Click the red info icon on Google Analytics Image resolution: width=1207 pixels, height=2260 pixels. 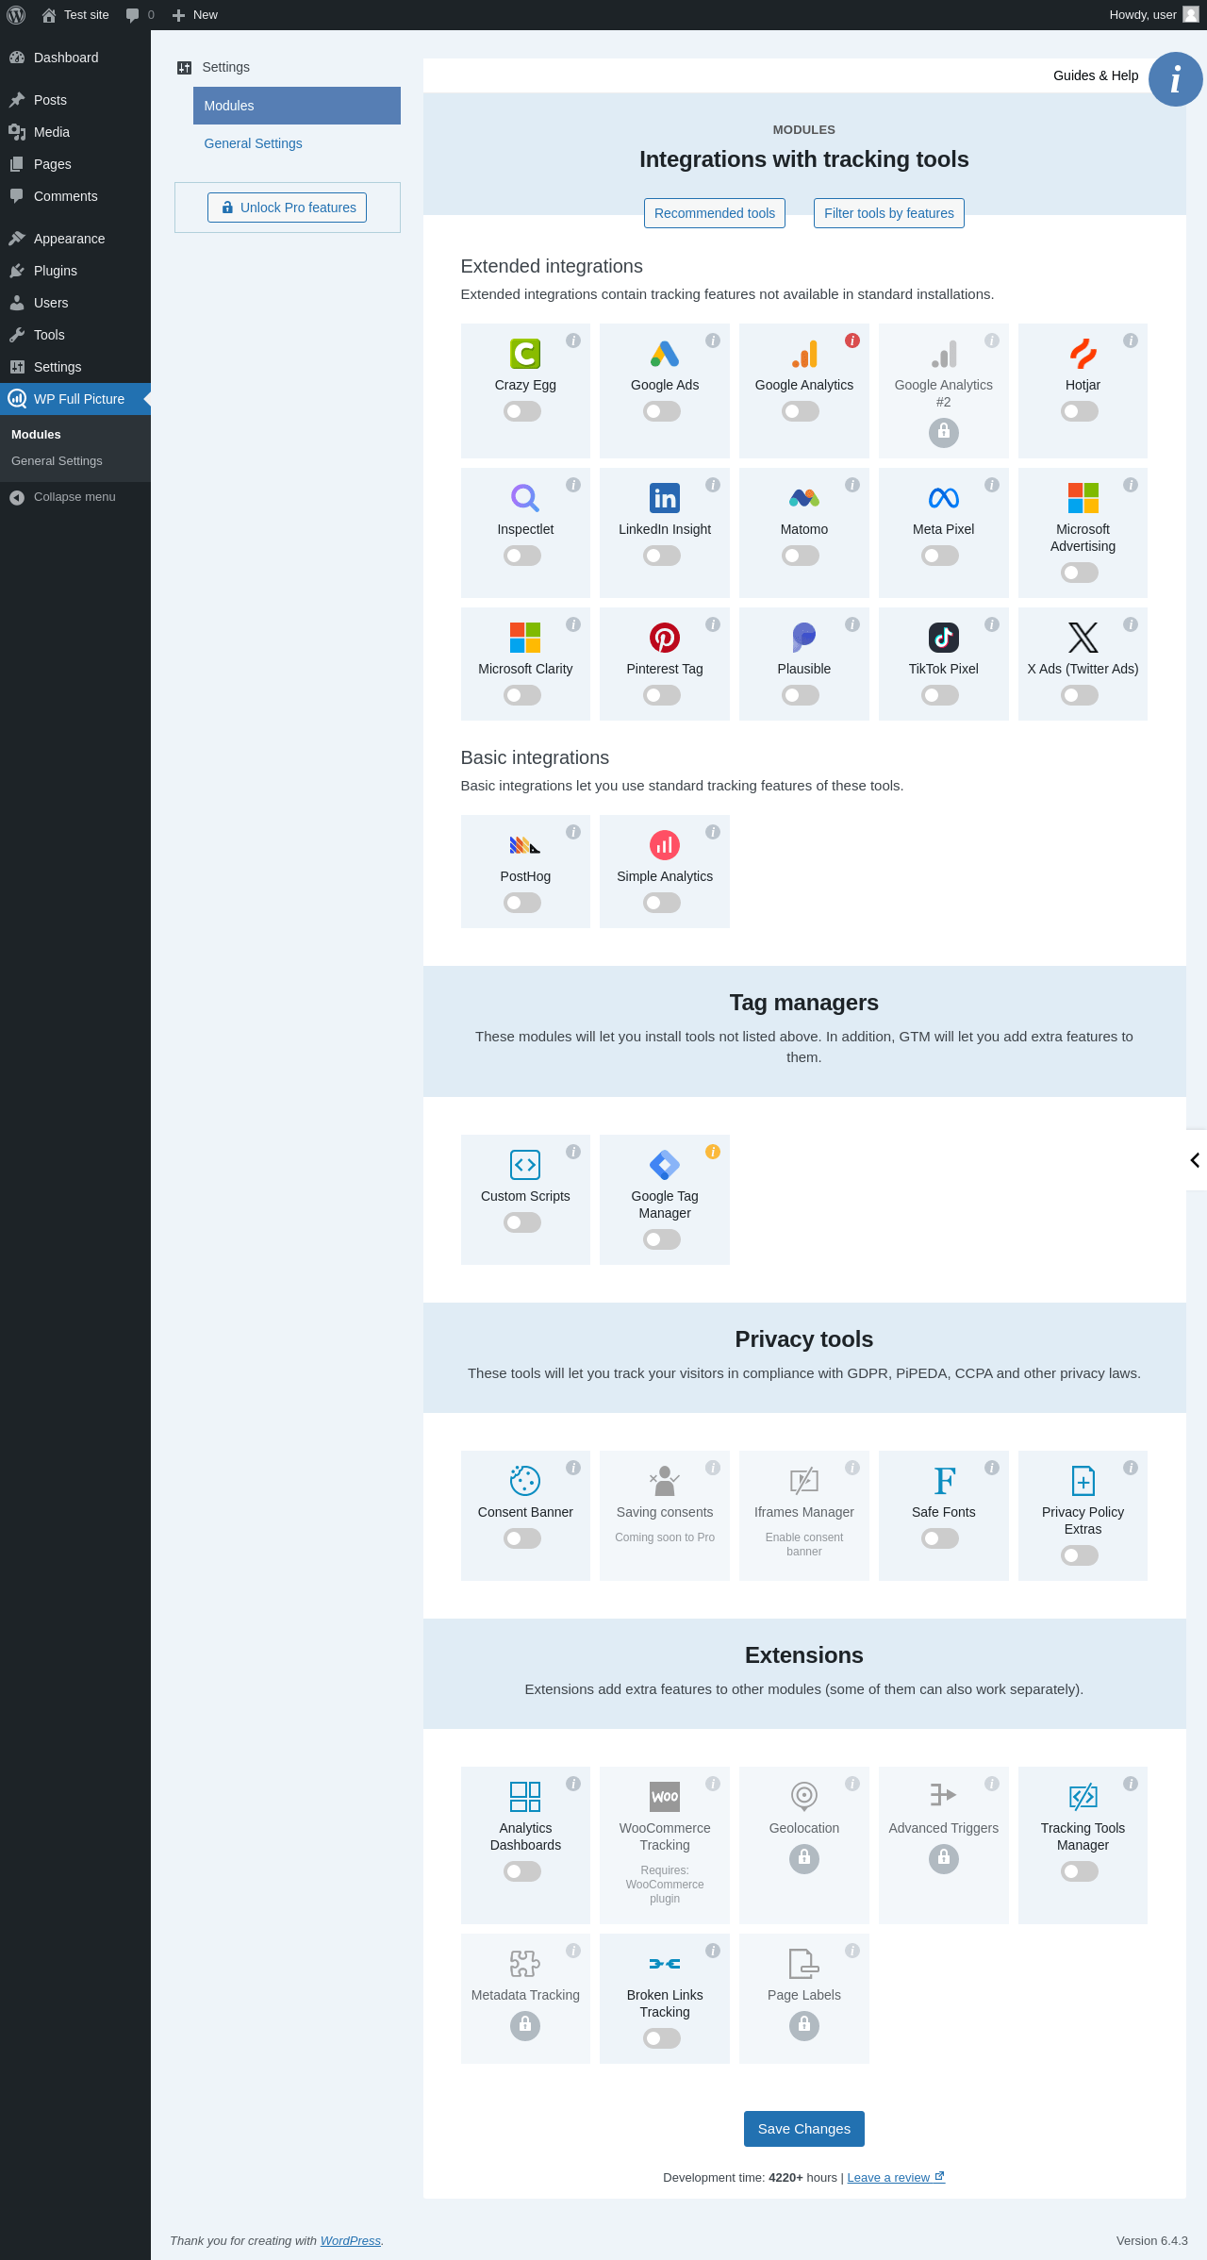852,341
